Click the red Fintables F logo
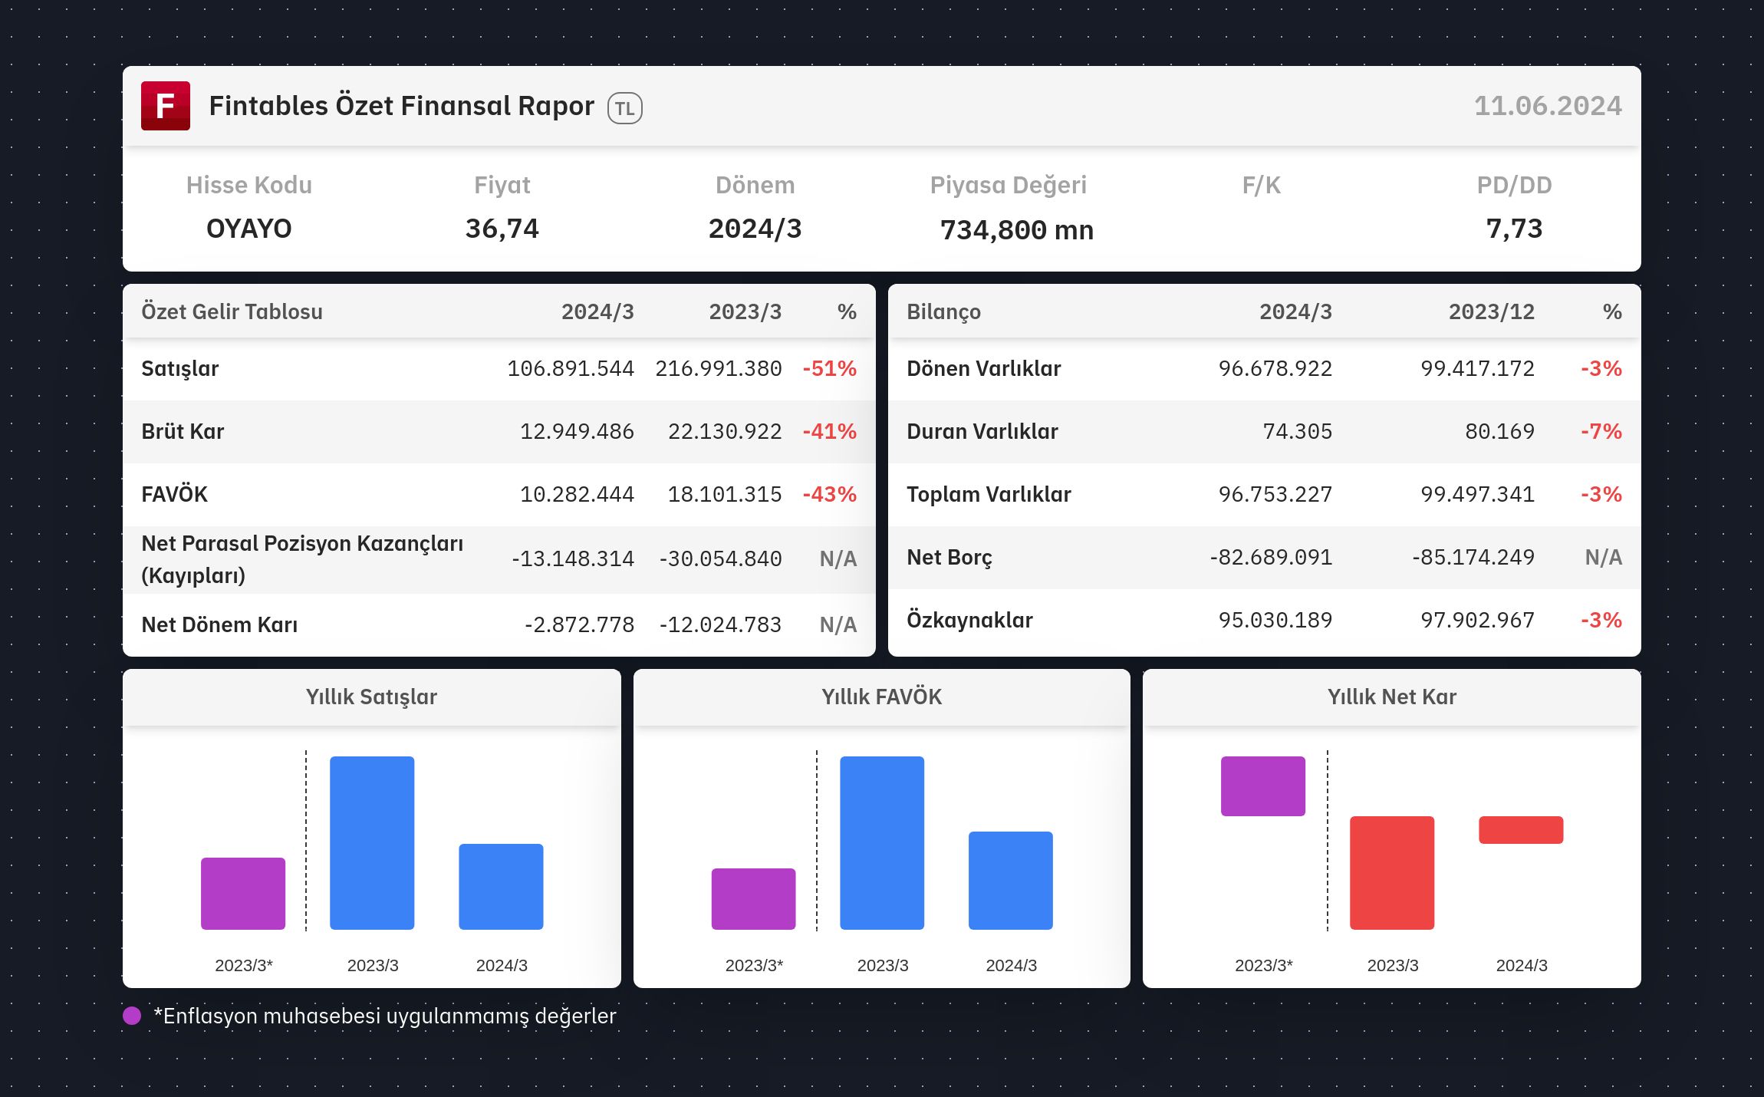 166,106
